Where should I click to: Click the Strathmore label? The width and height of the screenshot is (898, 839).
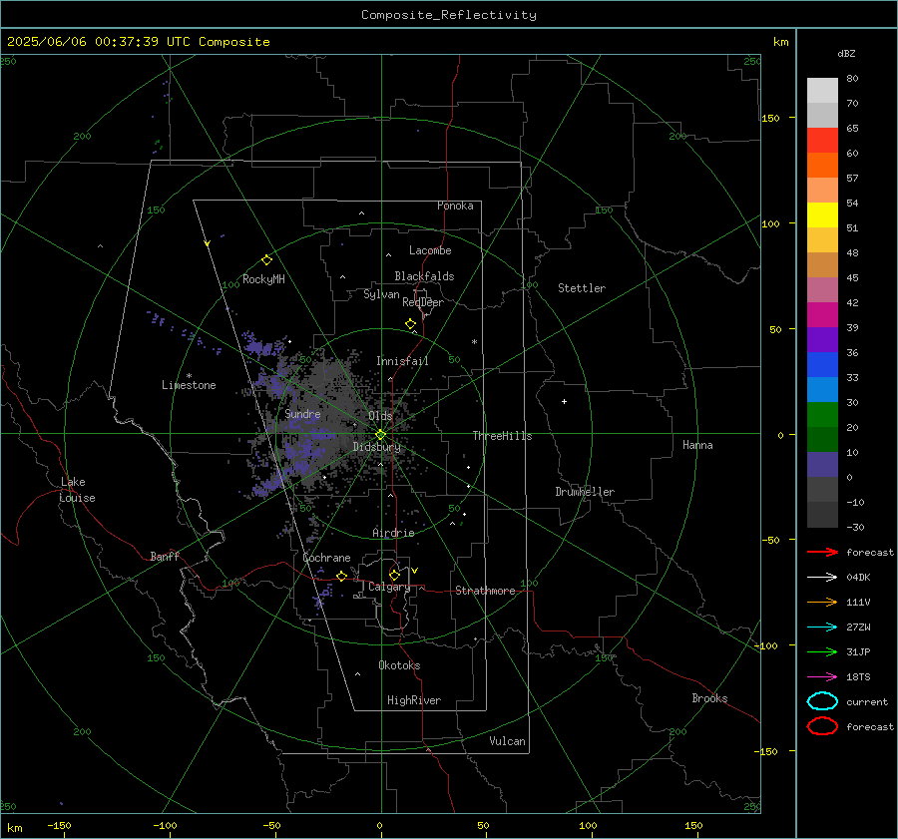click(x=485, y=591)
